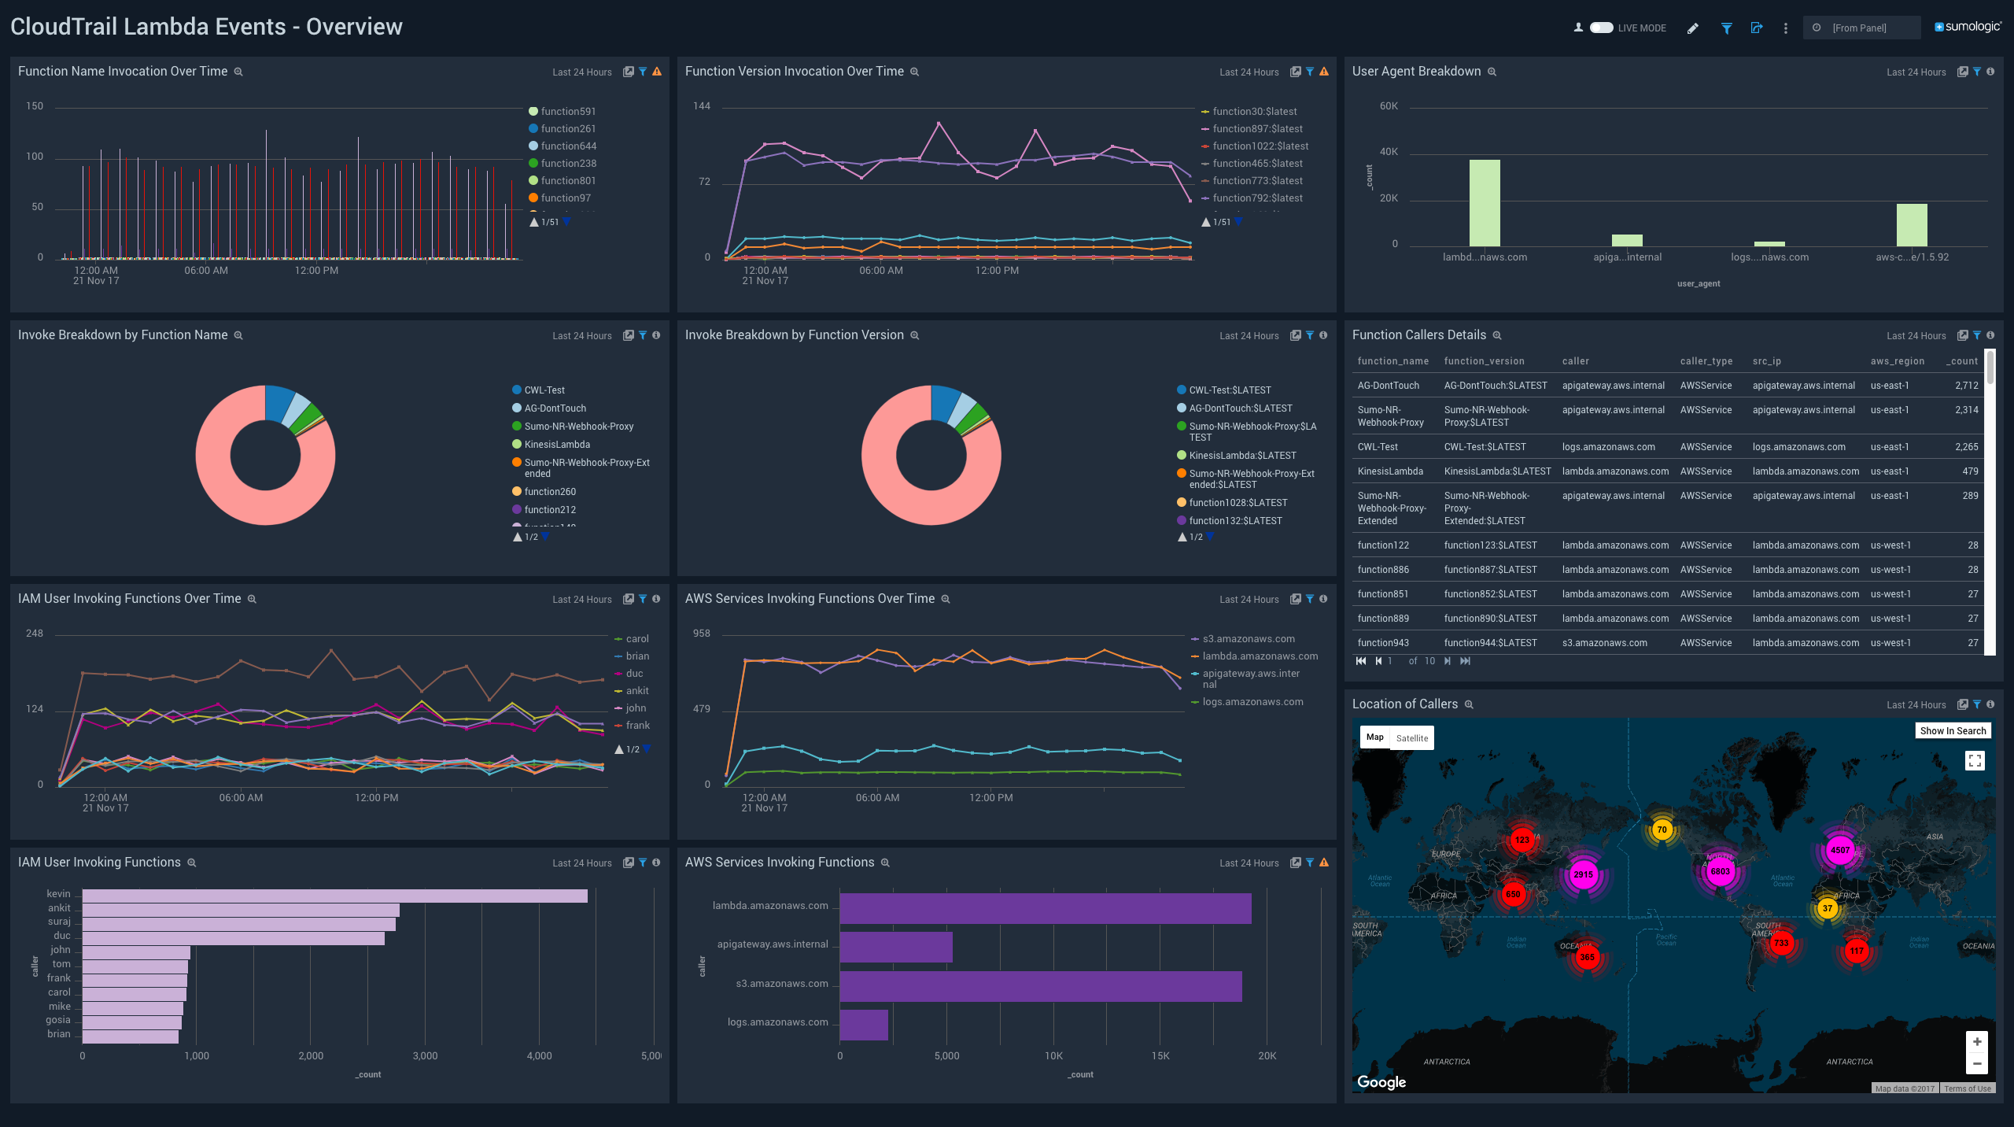Zoom out the callers map with minus button
The image size is (2014, 1127).
tap(1977, 1064)
